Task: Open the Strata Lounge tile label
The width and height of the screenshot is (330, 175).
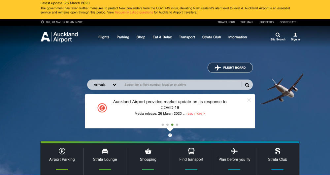Action: tap(105, 160)
